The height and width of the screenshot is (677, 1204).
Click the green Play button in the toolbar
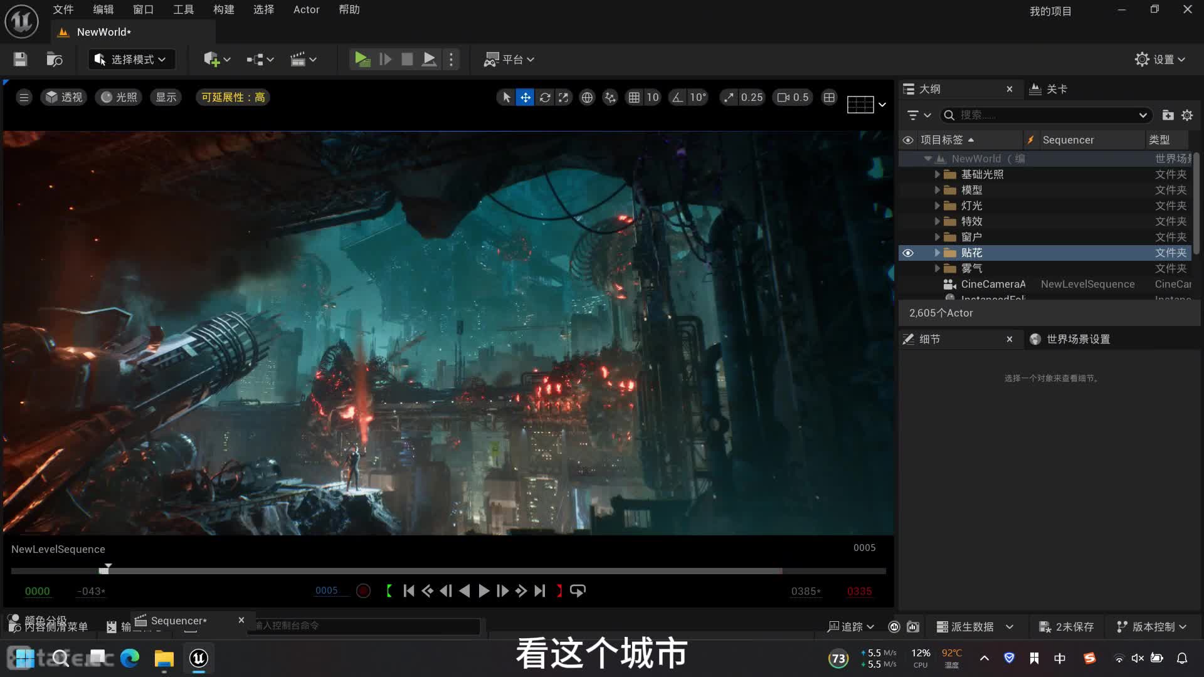pyautogui.click(x=362, y=60)
